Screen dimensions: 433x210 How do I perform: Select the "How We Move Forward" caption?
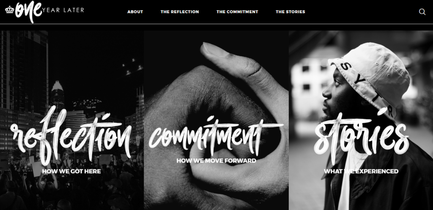click(216, 161)
